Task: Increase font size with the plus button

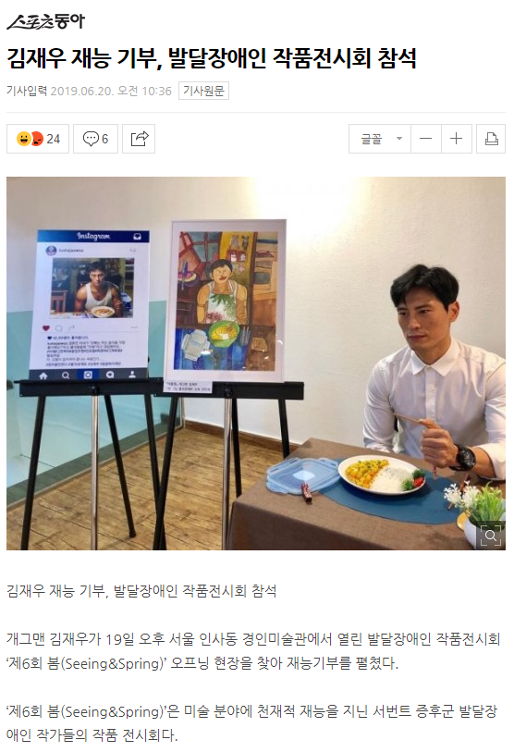Action: tap(457, 139)
